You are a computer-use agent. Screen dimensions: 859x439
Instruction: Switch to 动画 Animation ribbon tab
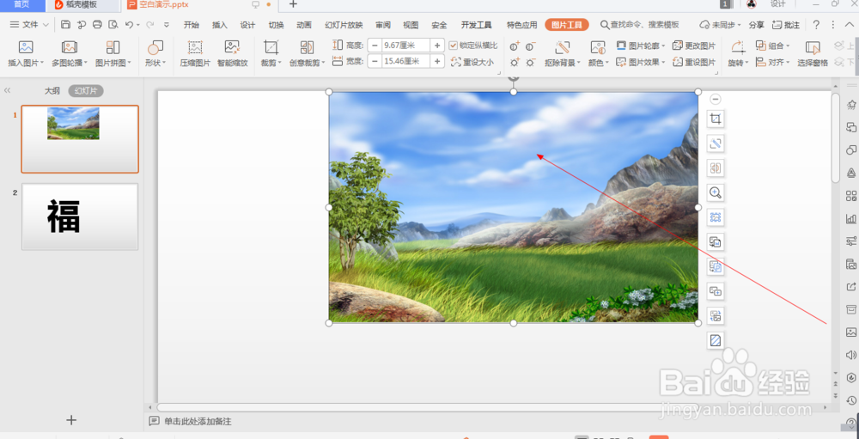coord(304,25)
